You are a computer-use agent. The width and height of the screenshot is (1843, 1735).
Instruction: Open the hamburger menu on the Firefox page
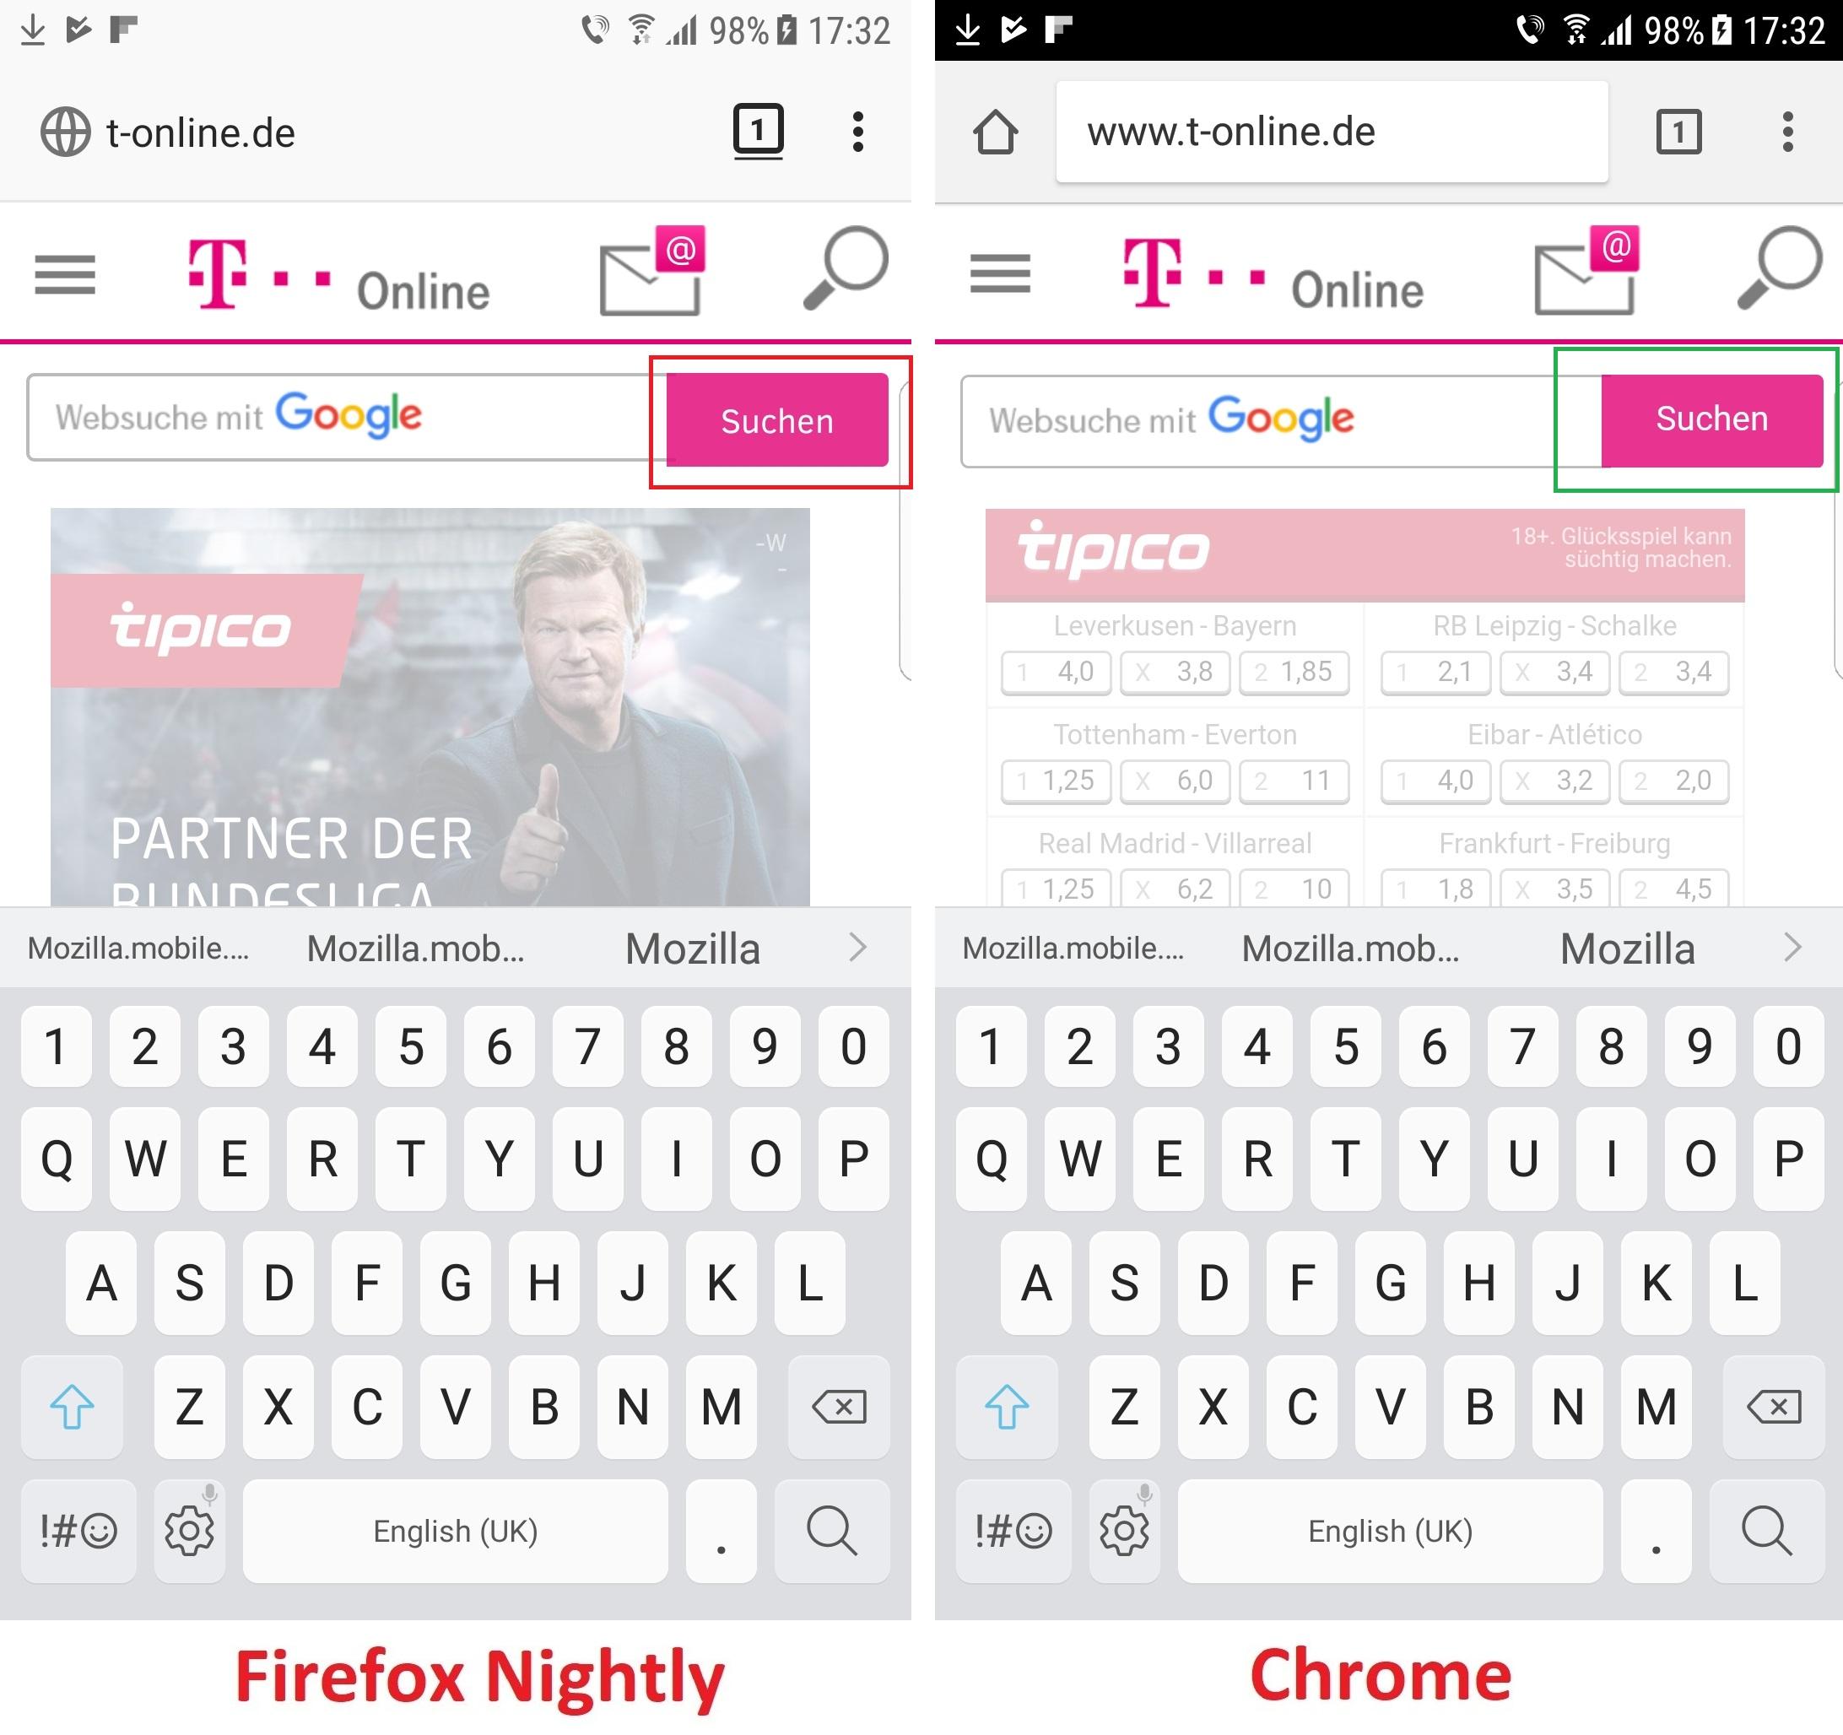(65, 274)
